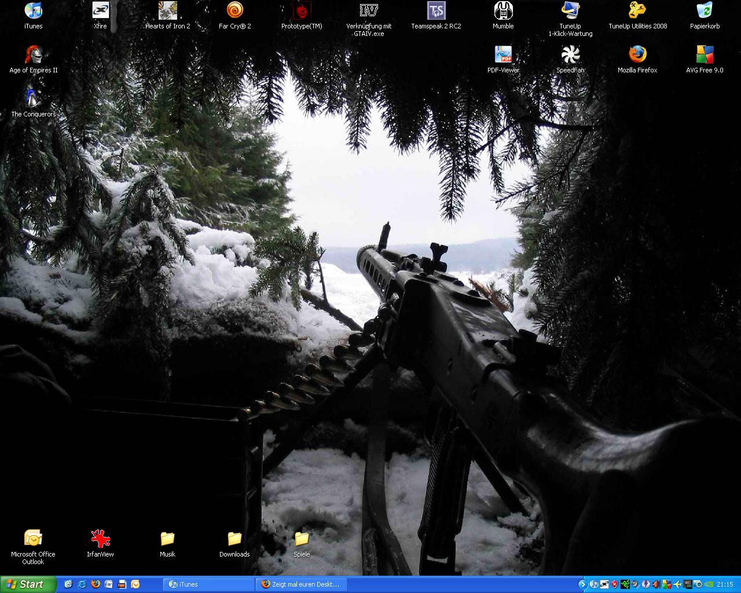Click the Outlook Quick Launch icon
741x593 pixels.
point(135,584)
